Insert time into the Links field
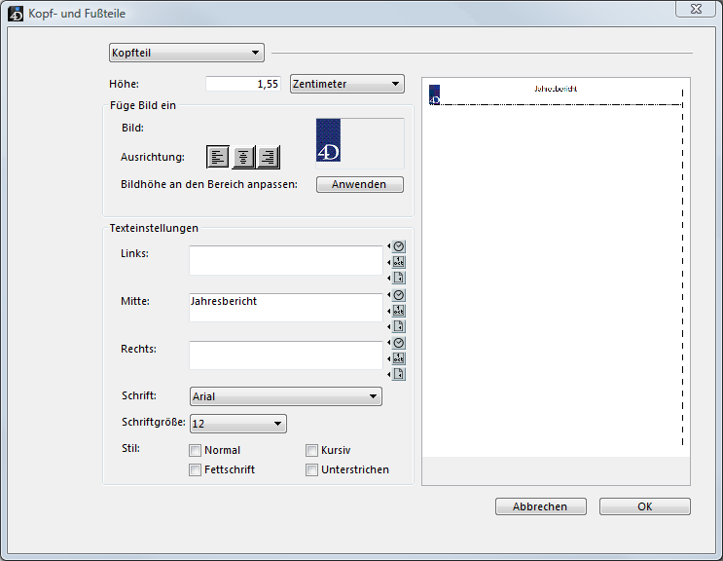 tap(398, 246)
